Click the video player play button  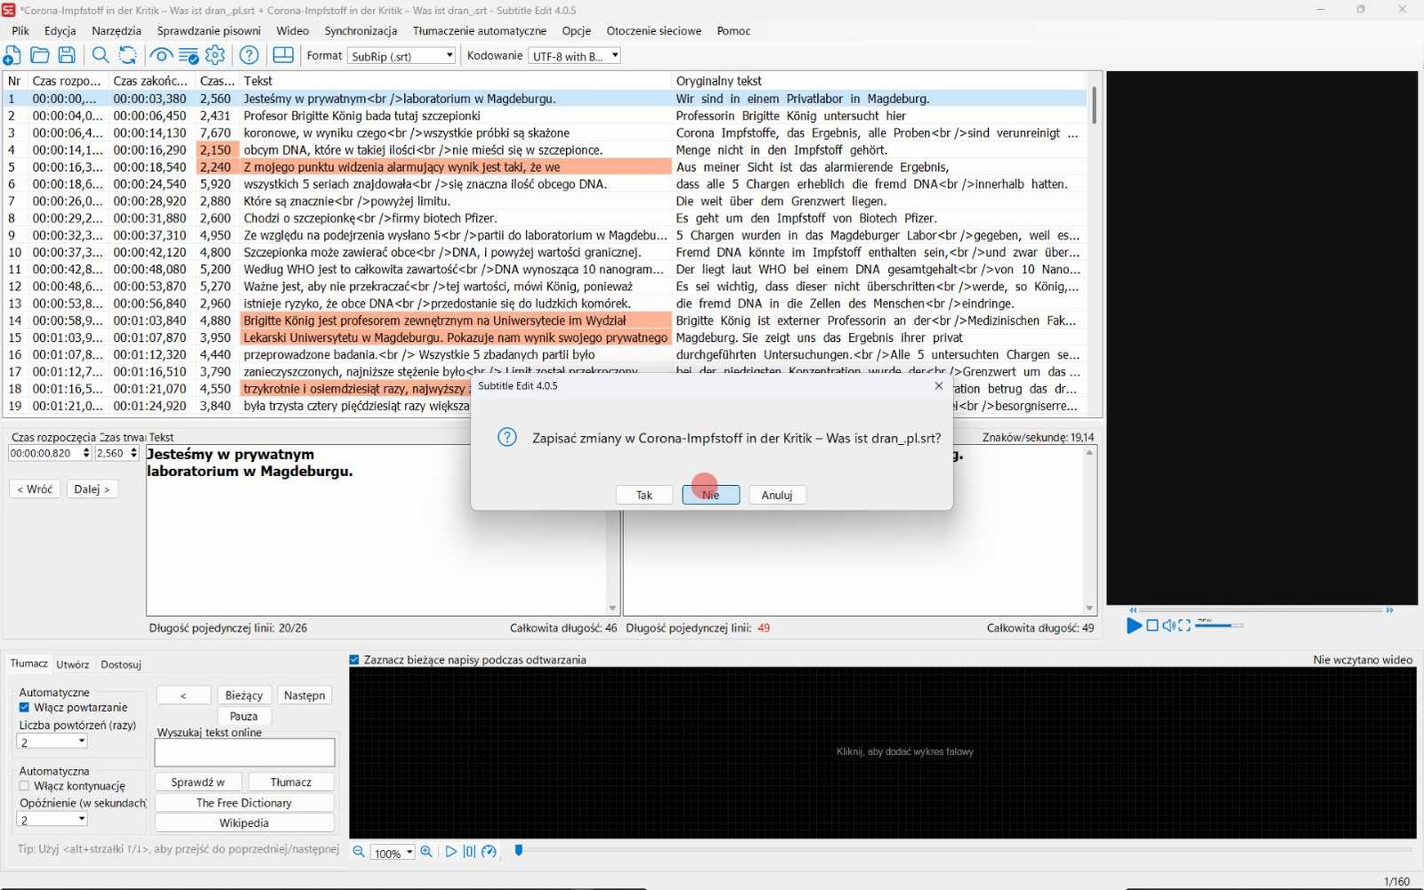pos(1134,626)
